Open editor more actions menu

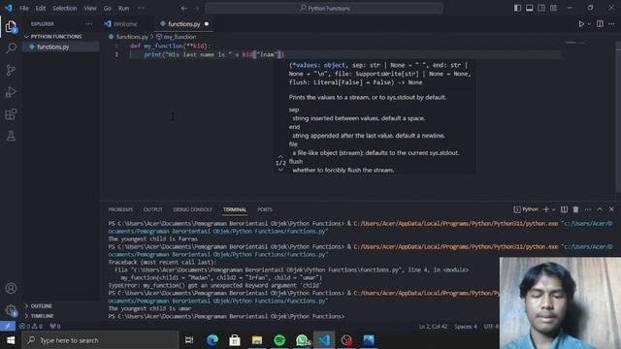tap(611, 24)
